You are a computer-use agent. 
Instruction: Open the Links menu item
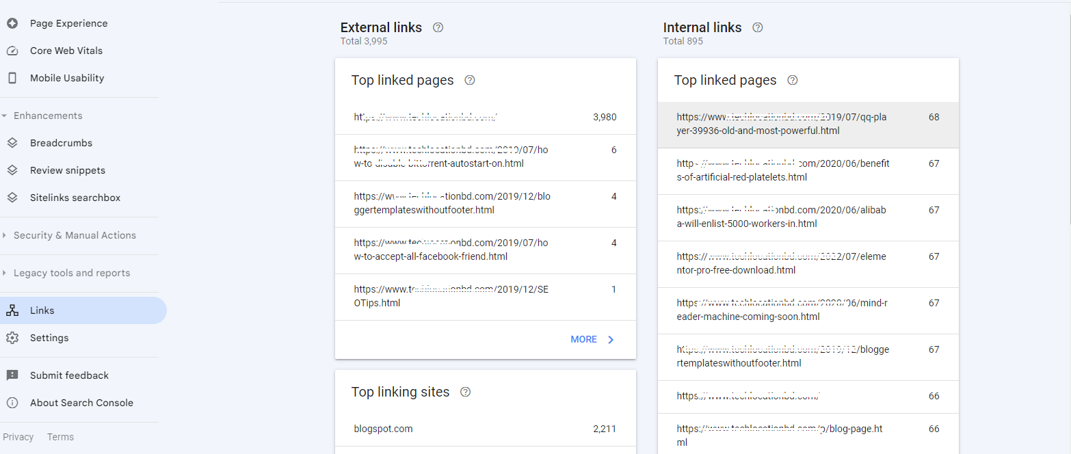point(42,310)
